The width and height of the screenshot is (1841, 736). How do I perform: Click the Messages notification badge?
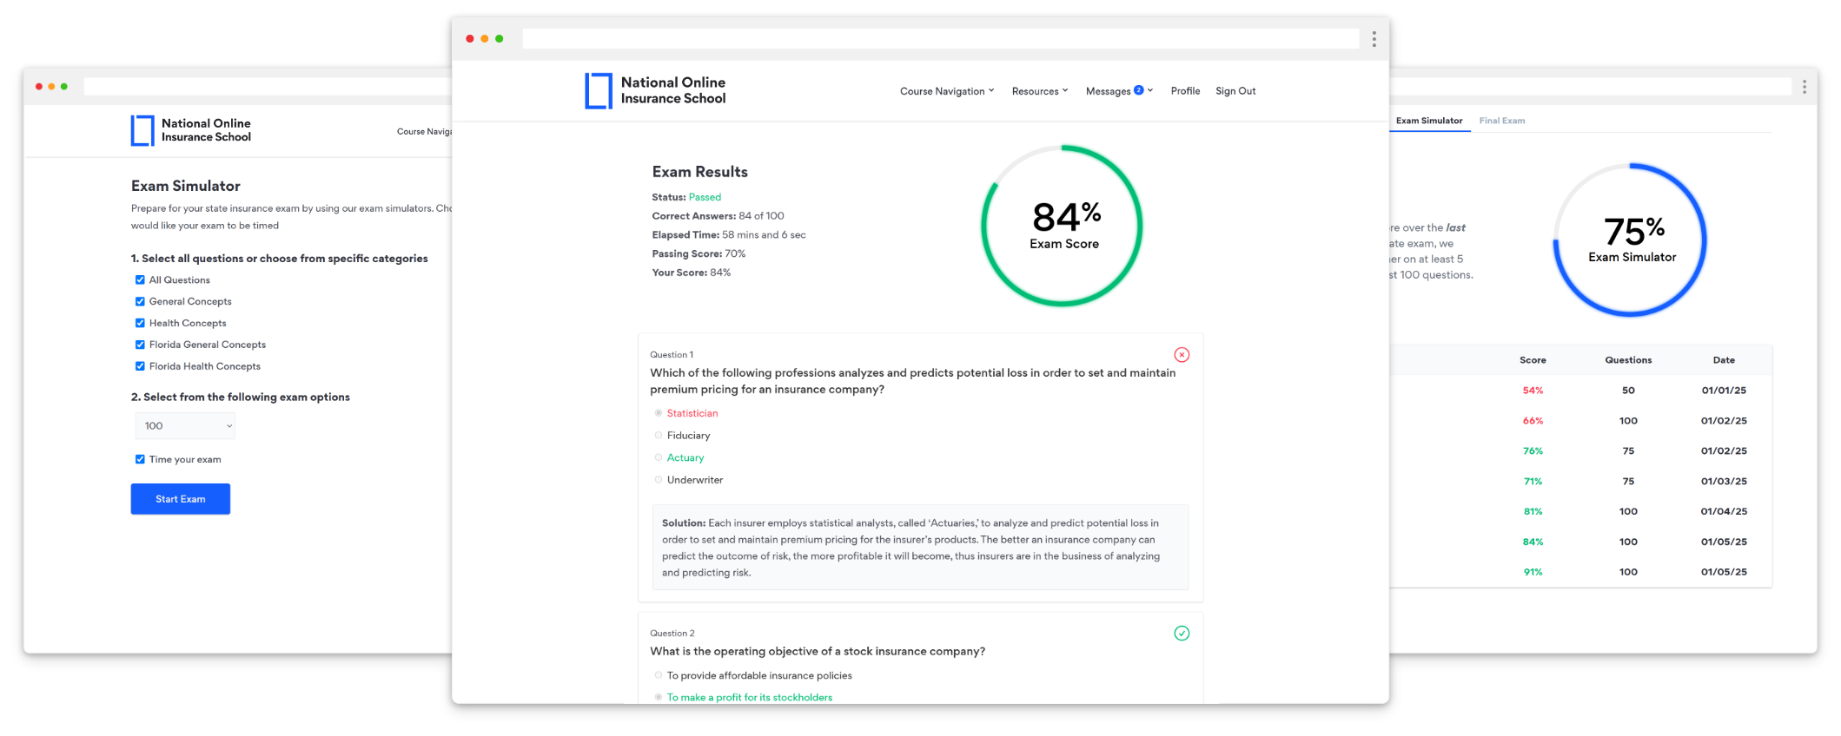click(1138, 90)
